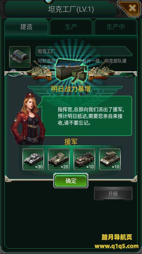
Task: Select the self-propelled artillery ×10 icon
Action: (85, 159)
